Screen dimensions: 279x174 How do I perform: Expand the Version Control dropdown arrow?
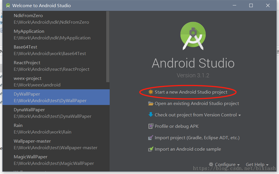(240, 115)
